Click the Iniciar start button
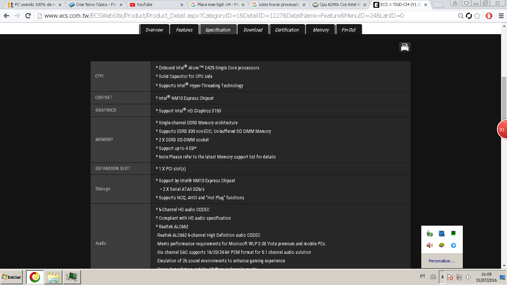 [12, 277]
